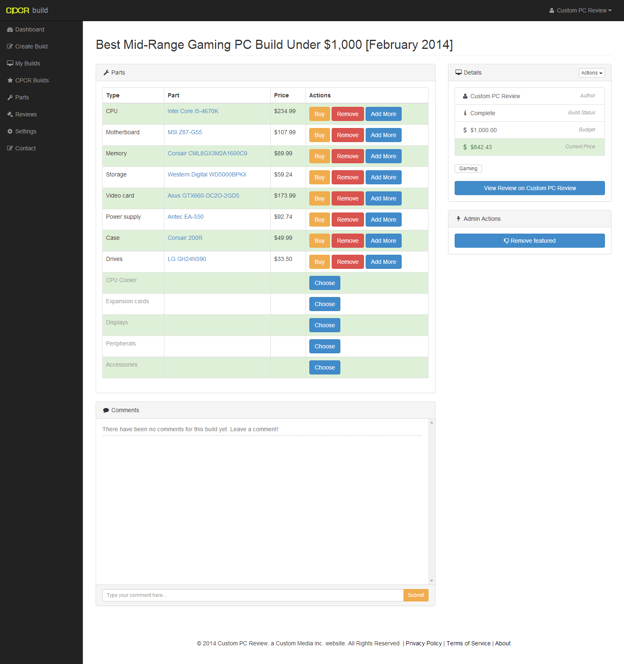Open Intel Core i5-4670K part link
This screenshot has width=624, height=664.
point(193,111)
